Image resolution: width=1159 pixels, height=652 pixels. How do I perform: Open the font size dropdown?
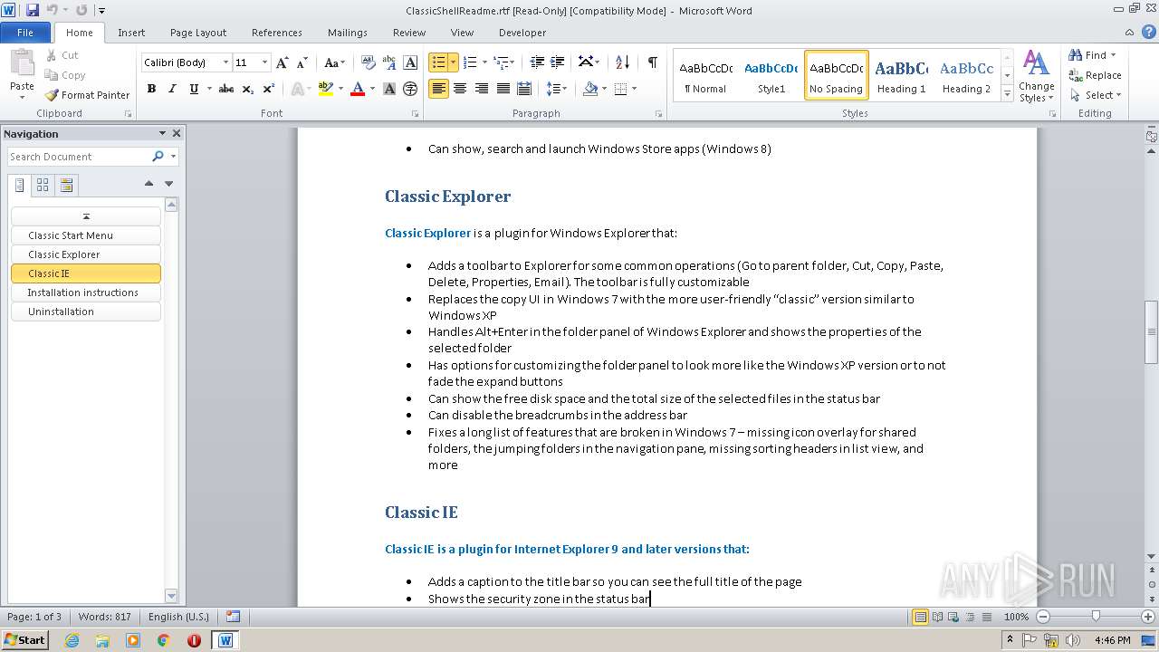pyautogui.click(x=264, y=62)
